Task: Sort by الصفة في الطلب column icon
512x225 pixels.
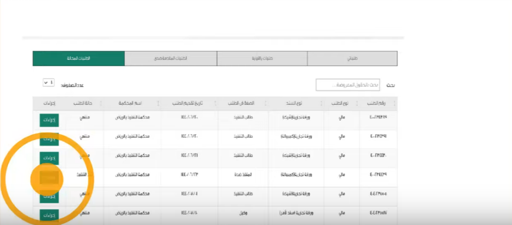Action: (x=266, y=103)
